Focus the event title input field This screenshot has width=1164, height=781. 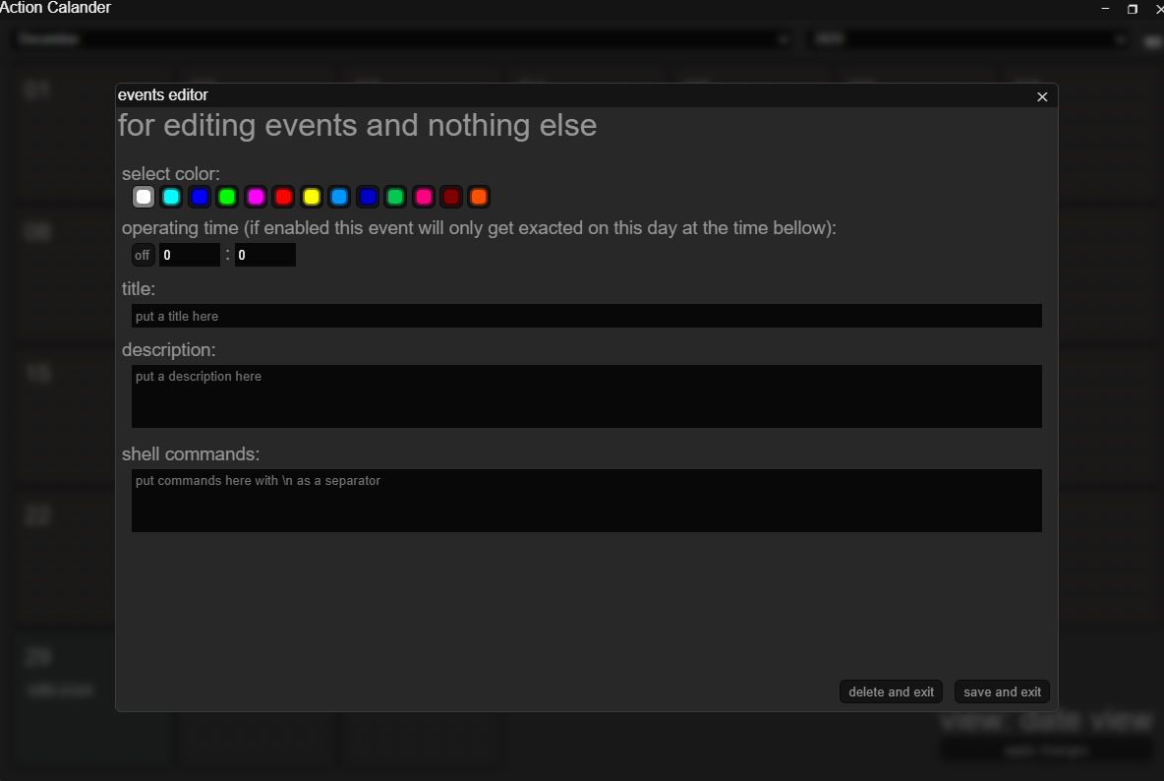[586, 316]
